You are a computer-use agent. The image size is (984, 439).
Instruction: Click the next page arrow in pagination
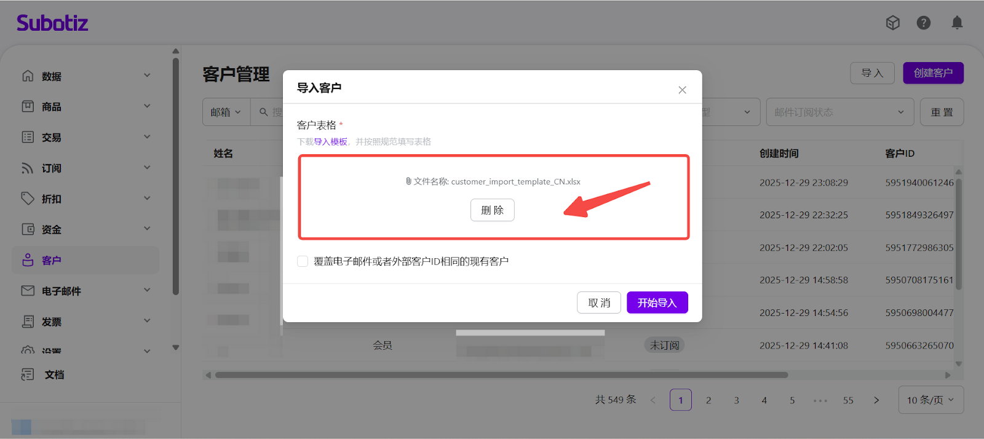point(876,400)
